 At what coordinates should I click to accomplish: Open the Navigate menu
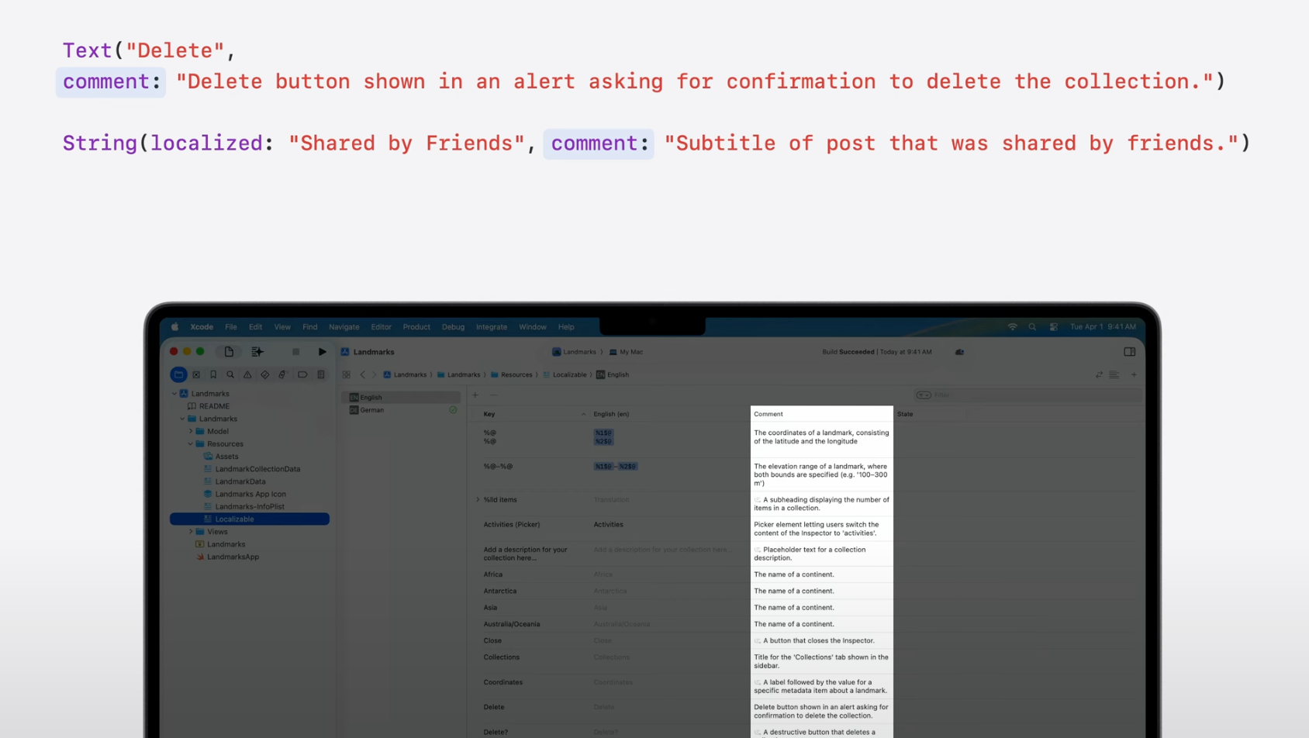coord(344,327)
